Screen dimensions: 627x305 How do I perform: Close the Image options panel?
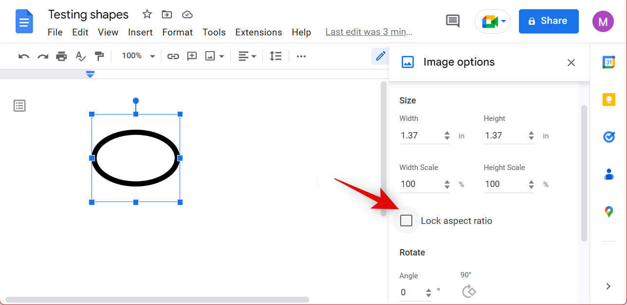coord(571,62)
